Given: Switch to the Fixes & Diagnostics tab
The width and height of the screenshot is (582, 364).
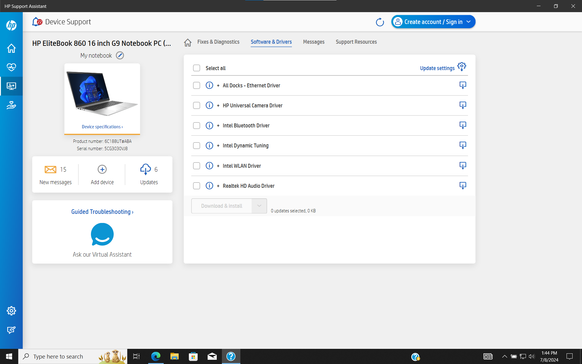Looking at the screenshot, I should pos(218,42).
